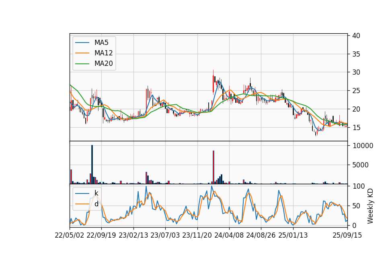
Task: Click the Weekly KD axis label
Action: pyautogui.click(x=370, y=206)
